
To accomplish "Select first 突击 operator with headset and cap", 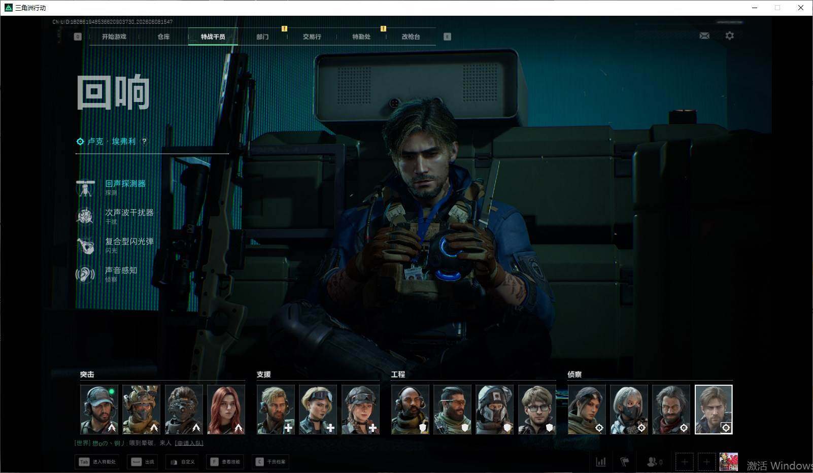I will pyautogui.click(x=99, y=410).
